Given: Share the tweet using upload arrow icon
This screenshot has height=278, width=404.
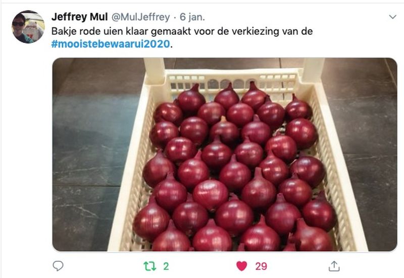Looking at the screenshot, I should [334, 266].
